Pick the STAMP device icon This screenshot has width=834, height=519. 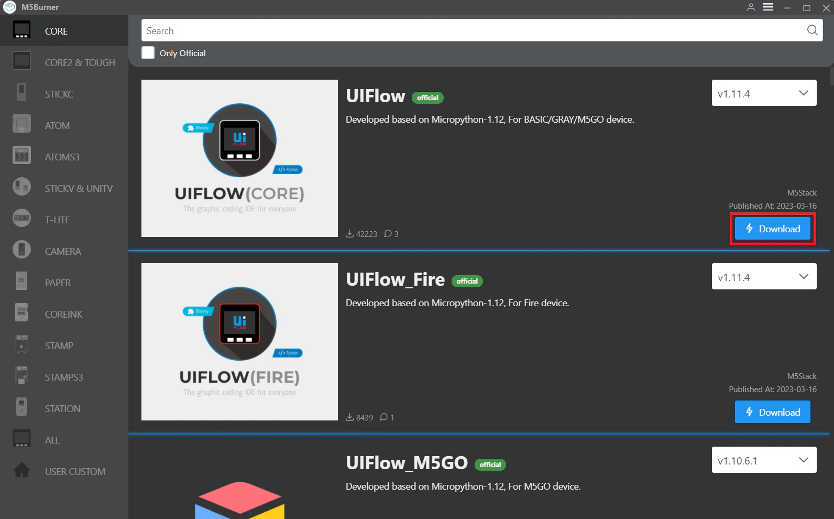click(x=21, y=344)
